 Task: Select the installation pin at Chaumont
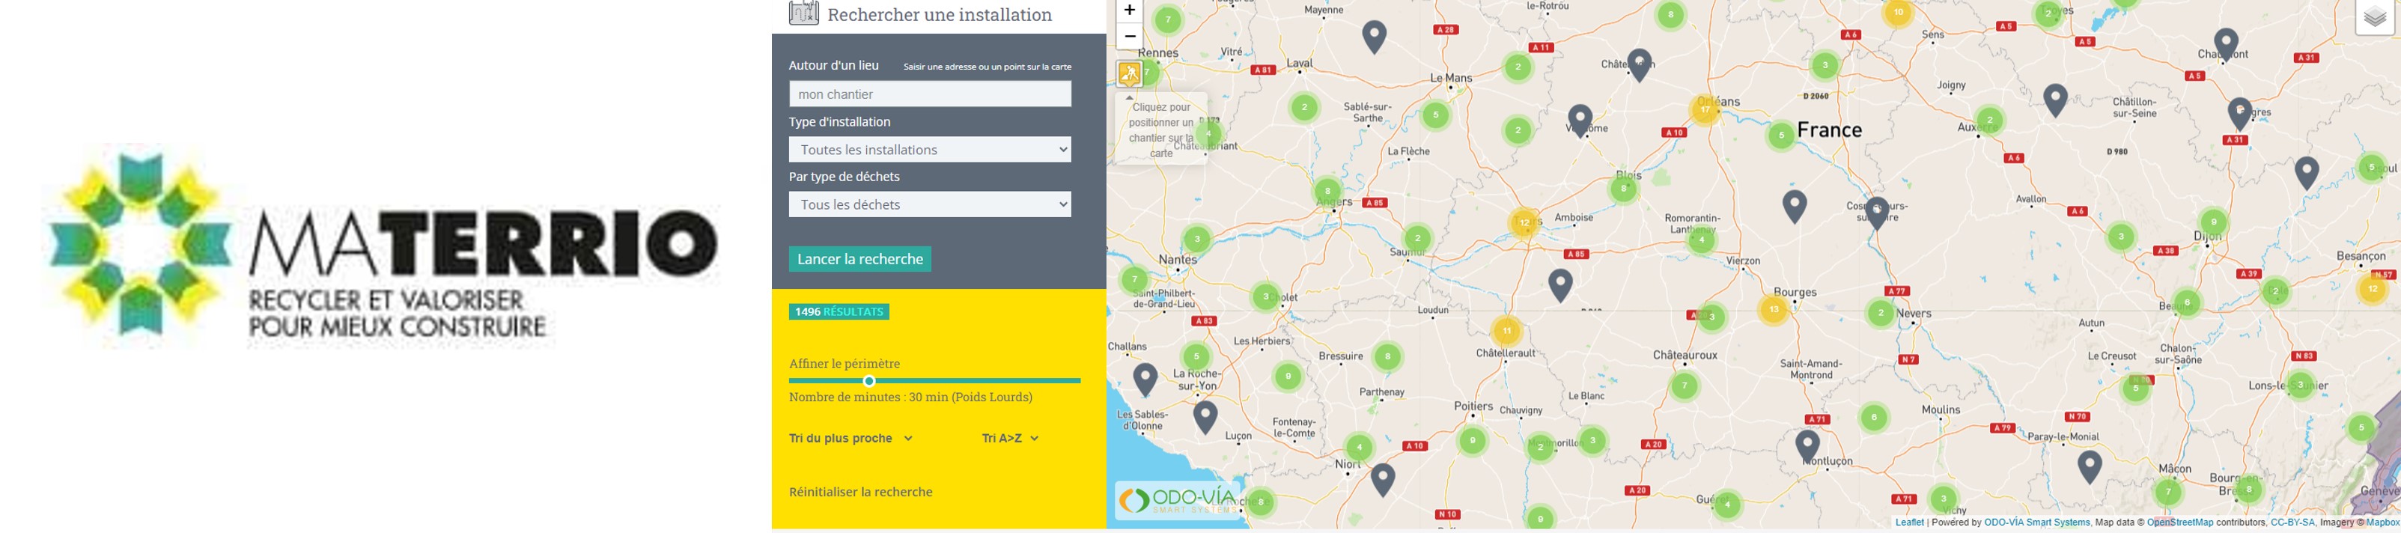(2226, 45)
